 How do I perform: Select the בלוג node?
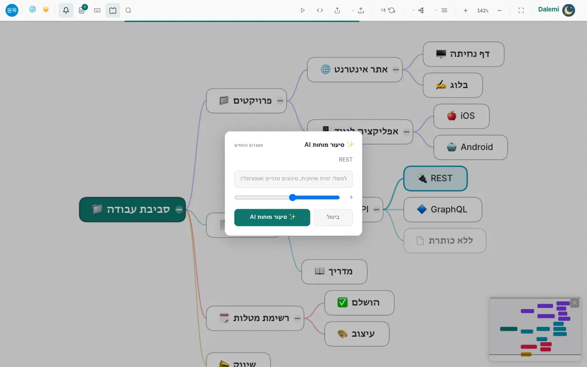pos(453,85)
